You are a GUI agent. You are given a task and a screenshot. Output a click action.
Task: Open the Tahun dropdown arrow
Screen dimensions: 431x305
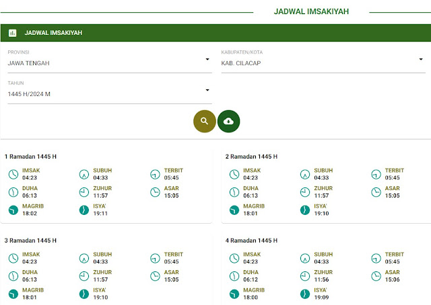click(207, 90)
